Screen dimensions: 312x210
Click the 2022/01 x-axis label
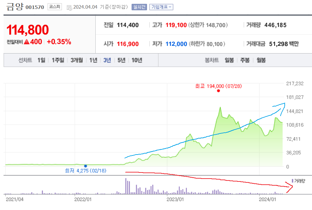click(83, 199)
